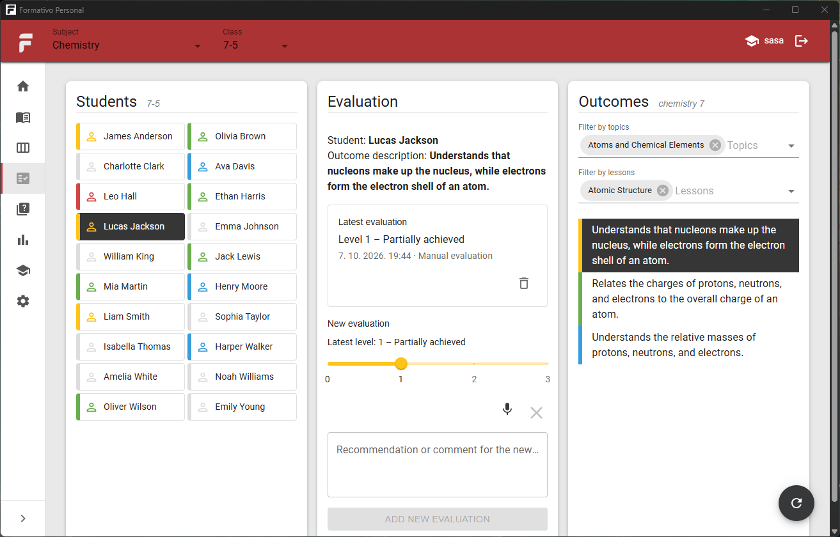840x537 pixels.
Task: Open the three-column view icon in sidebar
Action: click(23, 148)
